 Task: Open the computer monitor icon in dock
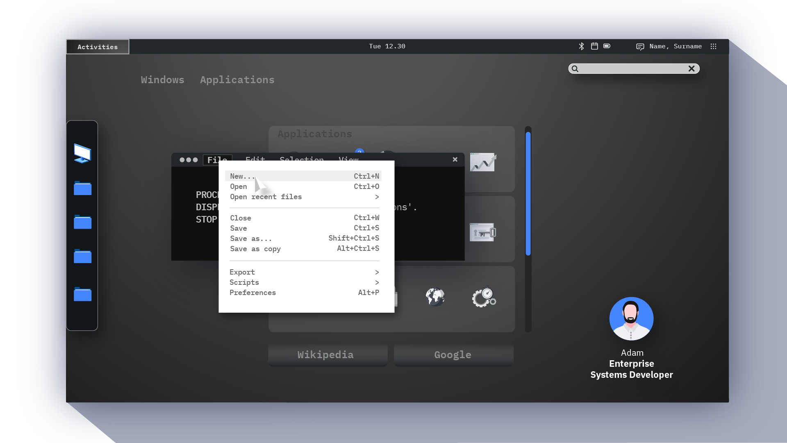(x=82, y=154)
